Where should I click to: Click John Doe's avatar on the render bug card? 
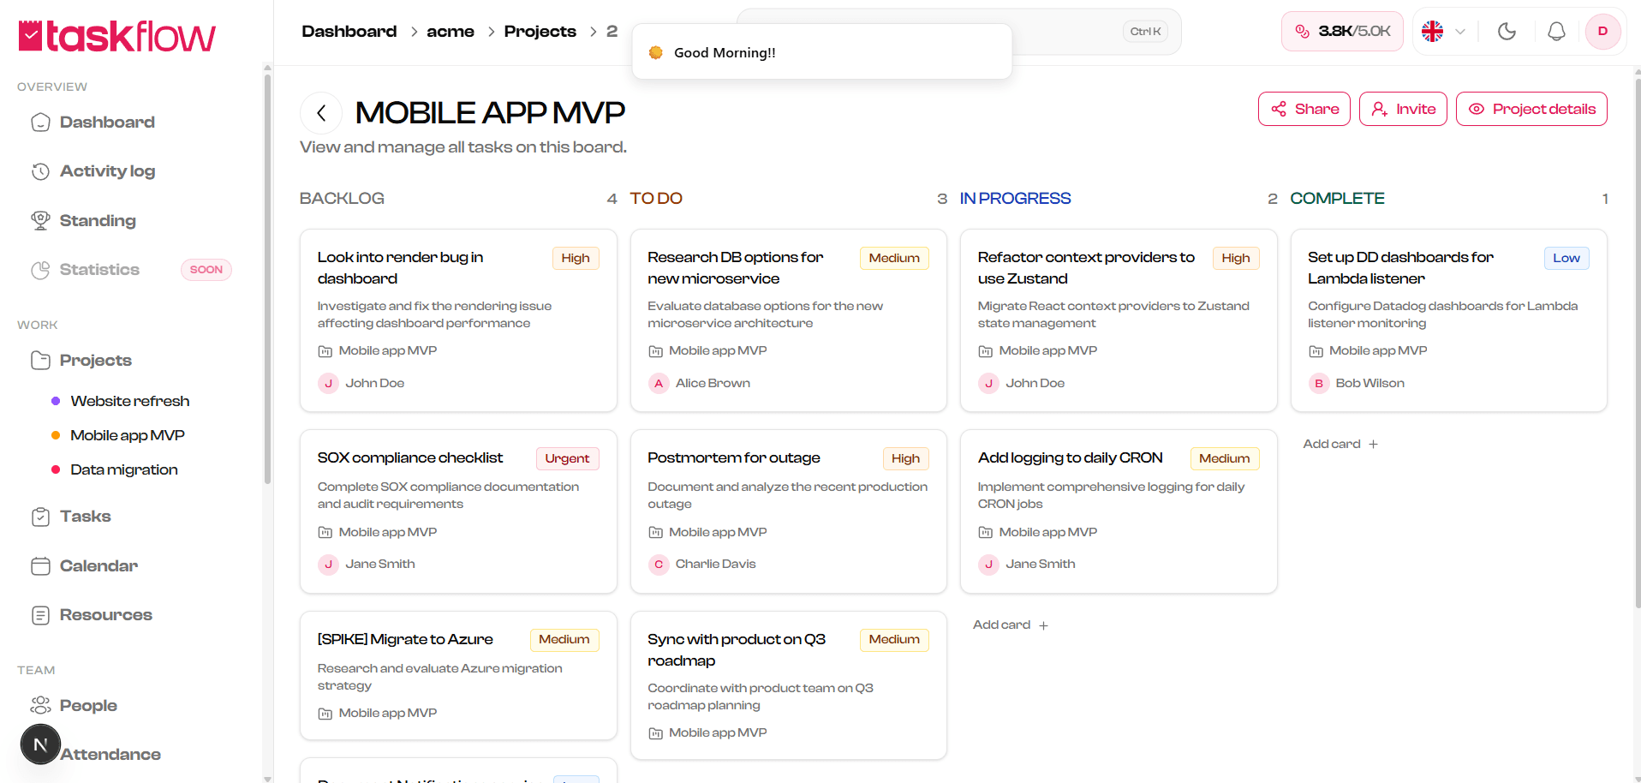[328, 383]
